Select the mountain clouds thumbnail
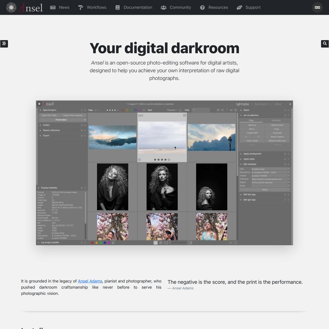Image resolution: width=329 pixels, height=329 pixels. coord(113,137)
